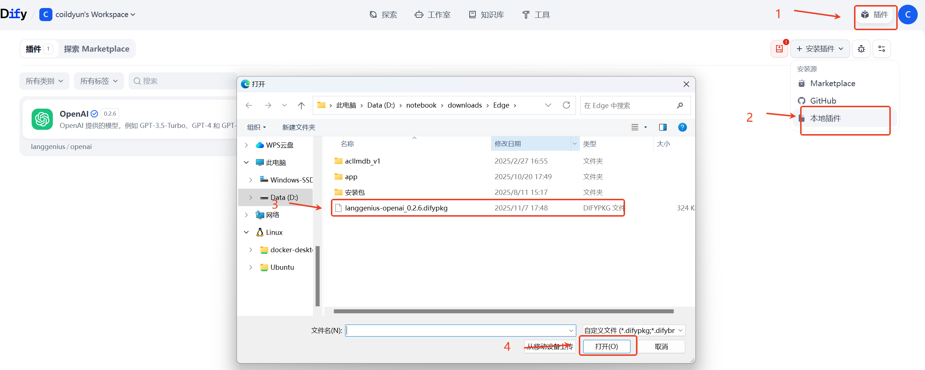Click the red plugin restore badge icon
The image size is (925, 370).
(779, 48)
